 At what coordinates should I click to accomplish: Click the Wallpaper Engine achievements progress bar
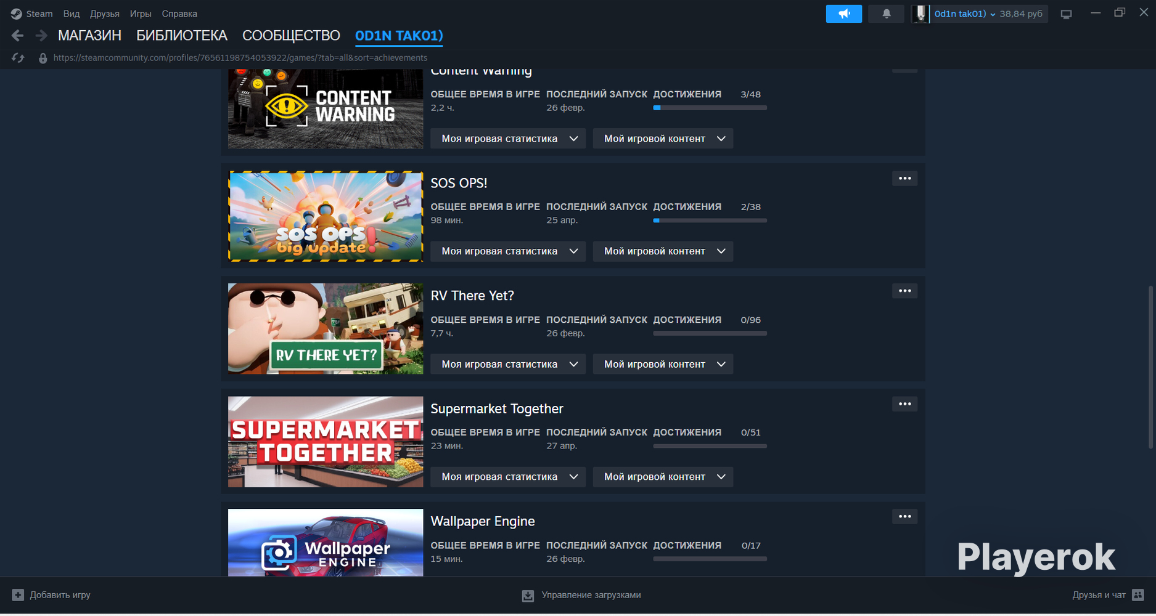710,559
